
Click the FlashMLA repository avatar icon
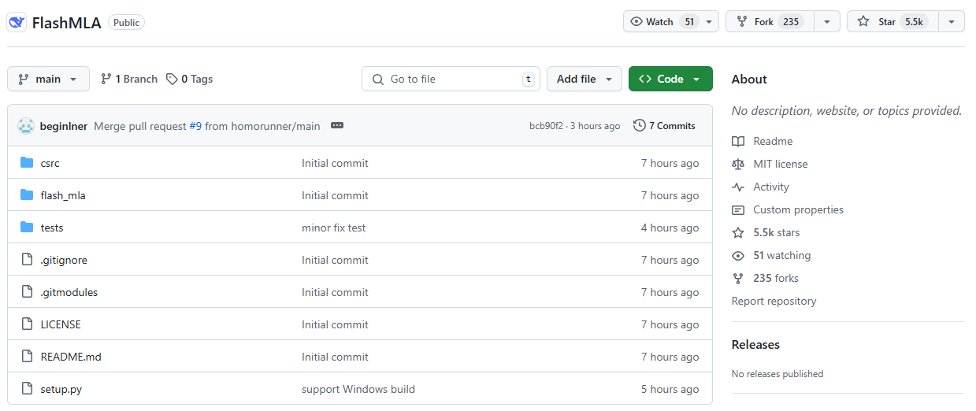pyautogui.click(x=17, y=22)
